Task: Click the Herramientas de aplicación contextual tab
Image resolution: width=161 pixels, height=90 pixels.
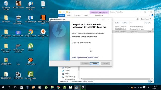Action: click(99, 12)
